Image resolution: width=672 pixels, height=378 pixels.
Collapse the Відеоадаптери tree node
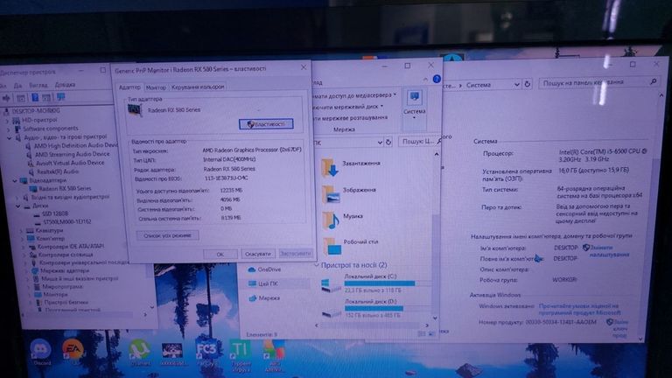[16, 180]
